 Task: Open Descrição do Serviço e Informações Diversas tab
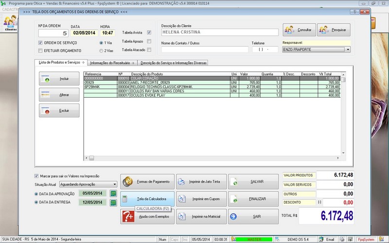click(174, 63)
